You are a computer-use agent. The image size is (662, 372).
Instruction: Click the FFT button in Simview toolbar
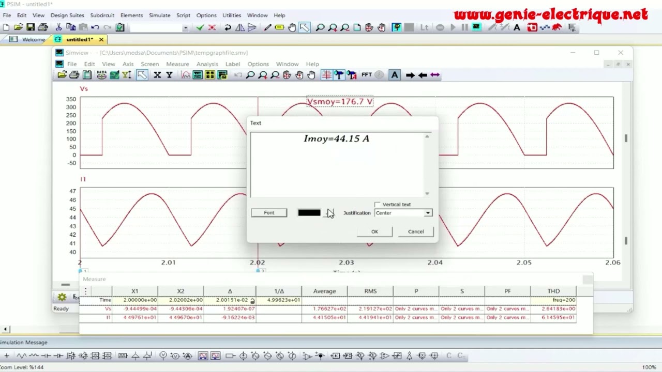pyautogui.click(x=367, y=75)
